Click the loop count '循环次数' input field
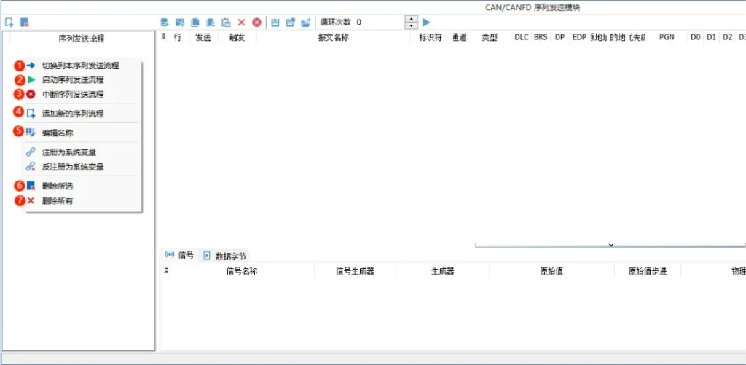746x365 pixels. [377, 23]
